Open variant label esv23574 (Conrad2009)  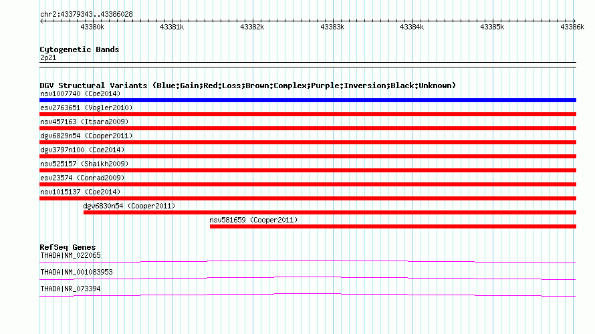(82, 178)
